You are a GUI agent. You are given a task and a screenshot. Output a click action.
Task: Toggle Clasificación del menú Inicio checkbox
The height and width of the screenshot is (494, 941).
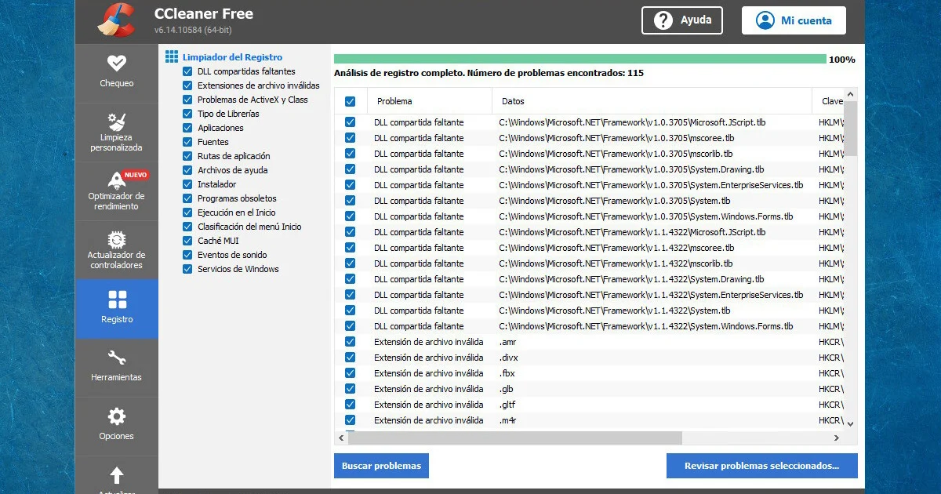[187, 227]
